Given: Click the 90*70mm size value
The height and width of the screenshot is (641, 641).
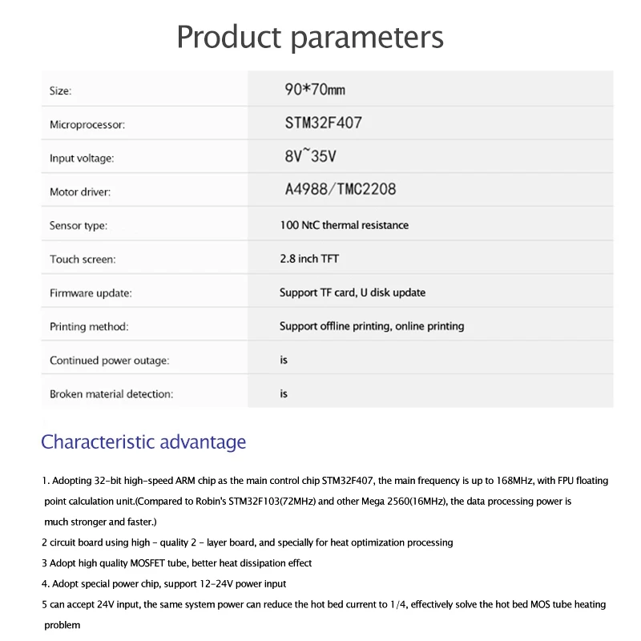Looking at the screenshot, I should [315, 90].
